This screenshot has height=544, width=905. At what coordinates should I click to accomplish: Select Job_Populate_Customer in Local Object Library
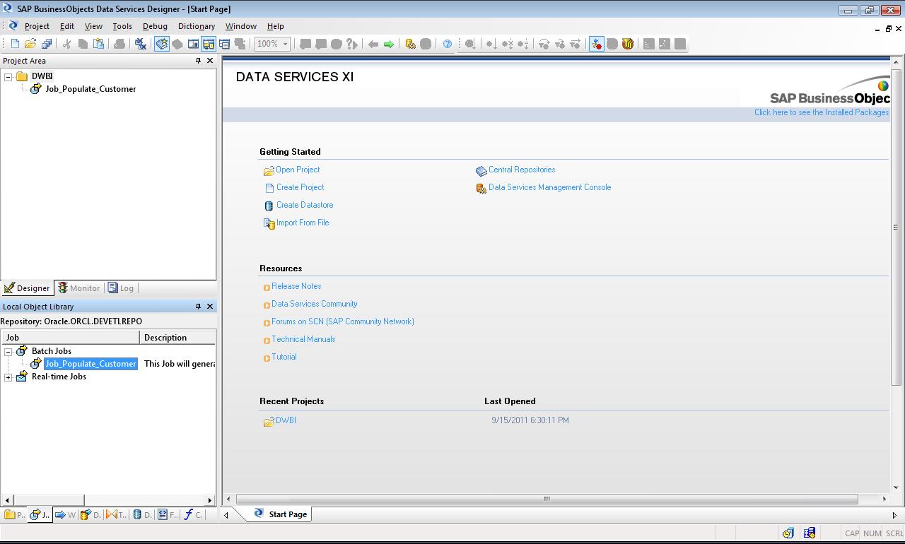(x=90, y=364)
